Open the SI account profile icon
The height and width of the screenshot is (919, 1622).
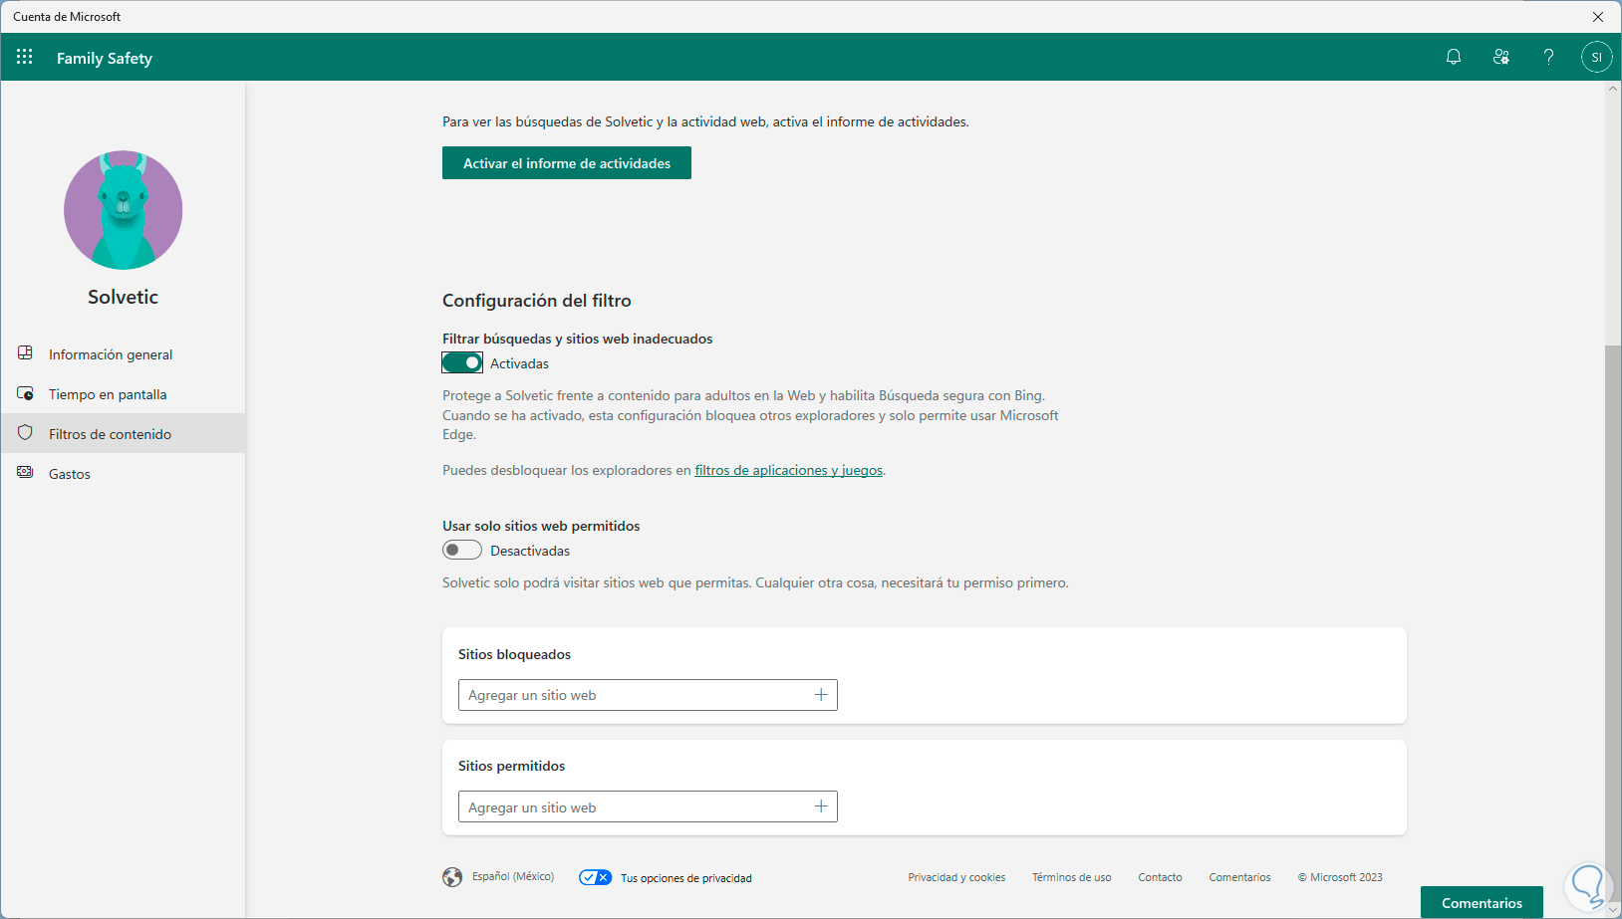point(1597,57)
